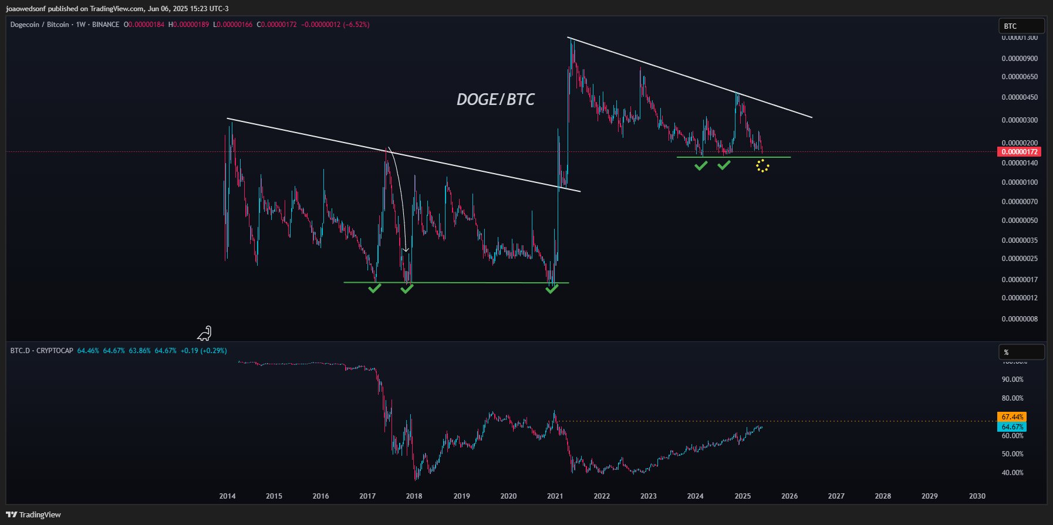Click the red 0.00000172 current price label
1053x525 pixels.
pos(1019,152)
